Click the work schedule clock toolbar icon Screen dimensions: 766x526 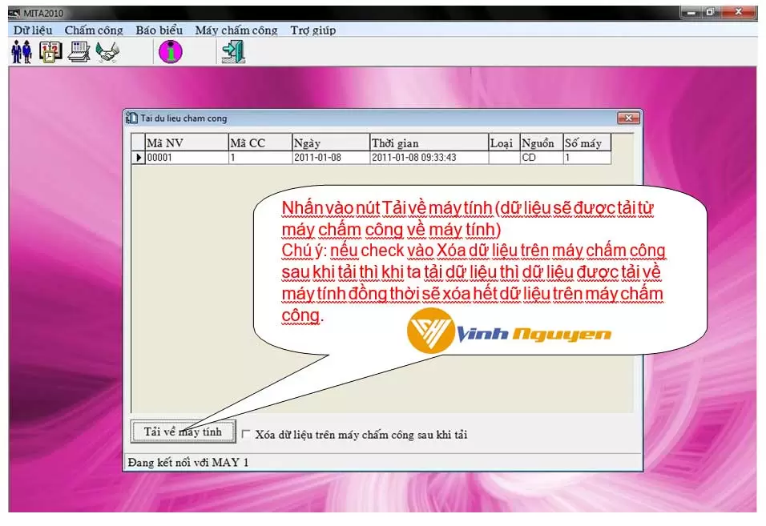coord(50,52)
